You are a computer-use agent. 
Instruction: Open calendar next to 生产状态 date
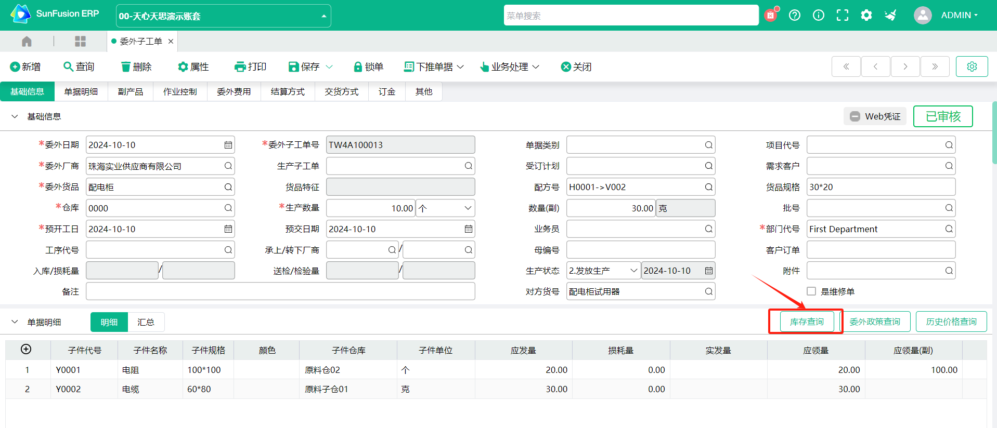click(709, 271)
